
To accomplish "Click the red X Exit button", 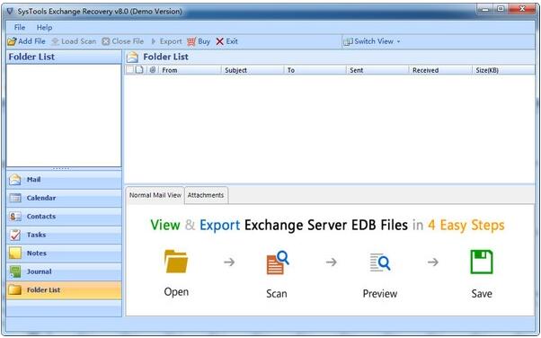I will click(227, 41).
